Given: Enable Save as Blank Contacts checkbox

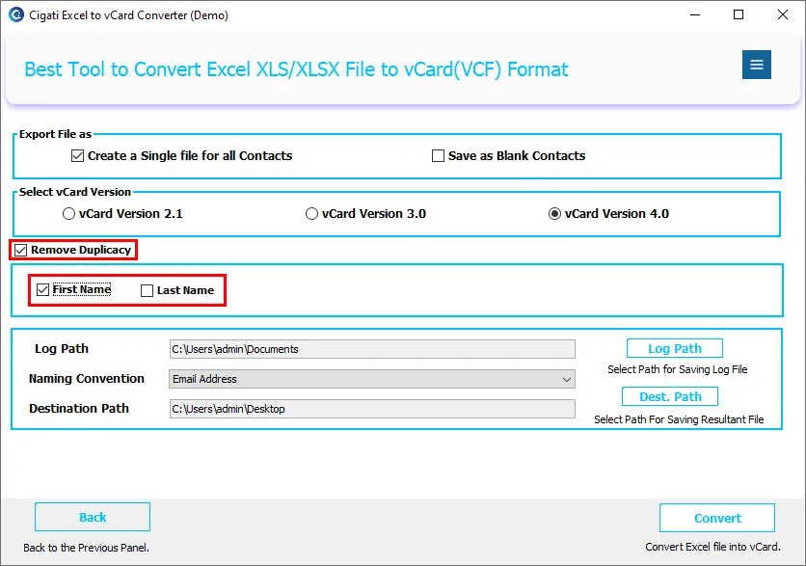Looking at the screenshot, I should pos(438,156).
